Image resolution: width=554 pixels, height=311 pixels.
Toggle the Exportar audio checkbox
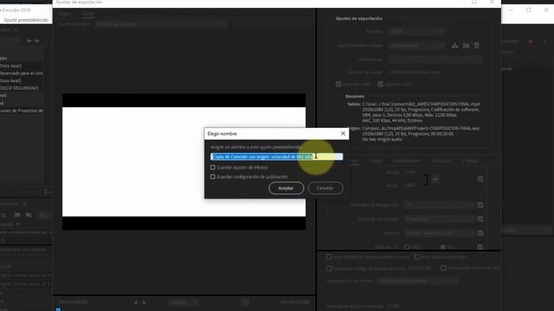[380, 85]
